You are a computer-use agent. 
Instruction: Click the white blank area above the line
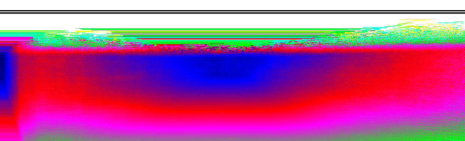click(232, 5)
